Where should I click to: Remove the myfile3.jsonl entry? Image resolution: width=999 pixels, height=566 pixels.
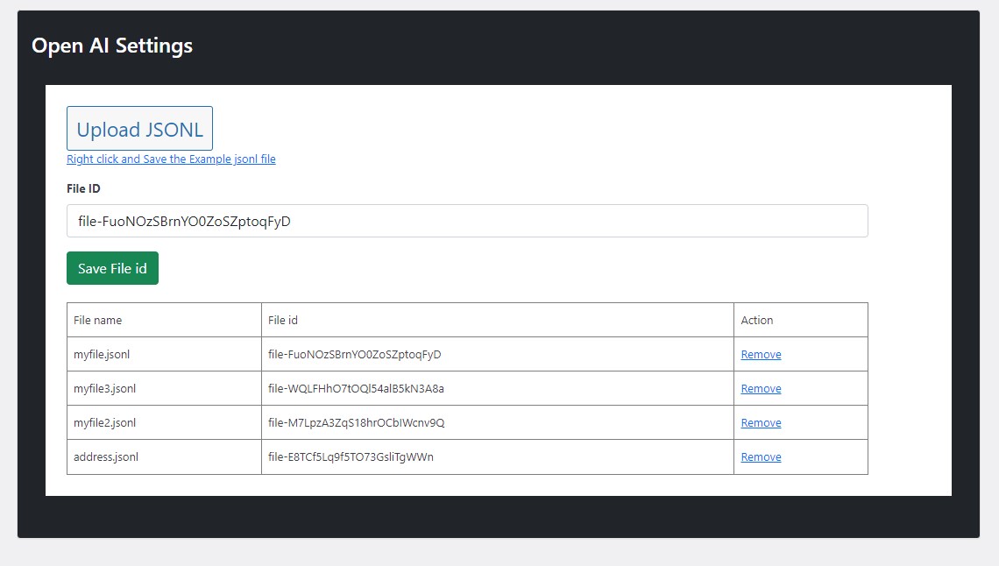click(761, 388)
